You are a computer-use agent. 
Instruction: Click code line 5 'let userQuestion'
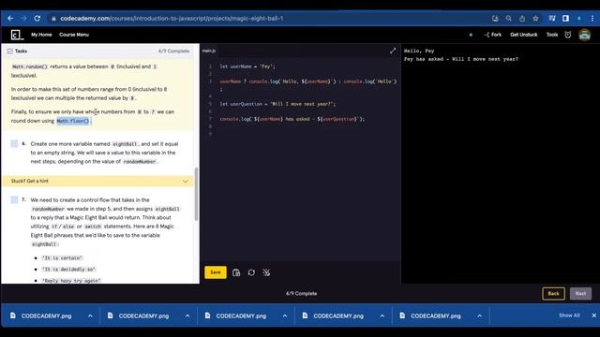coord(277,104)
